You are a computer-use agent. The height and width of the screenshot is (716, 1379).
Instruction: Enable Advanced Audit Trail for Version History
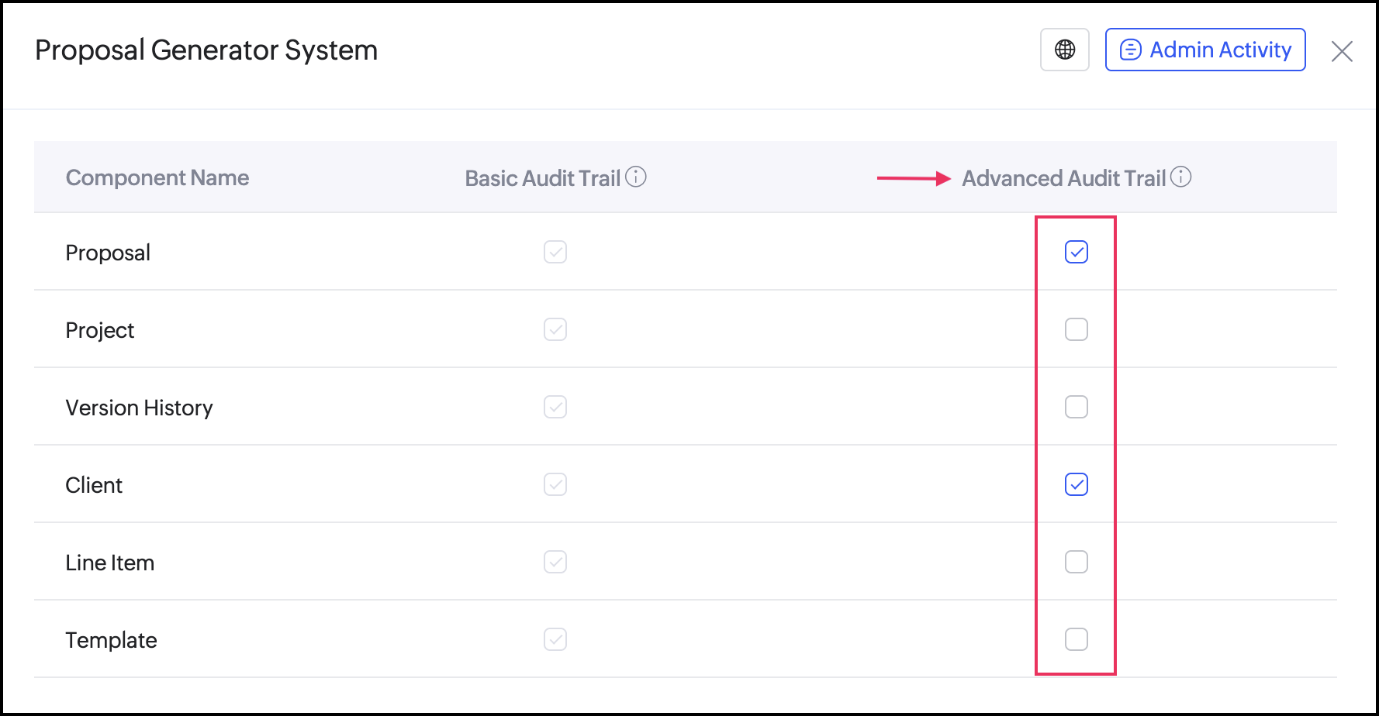tap(1077, 407)
